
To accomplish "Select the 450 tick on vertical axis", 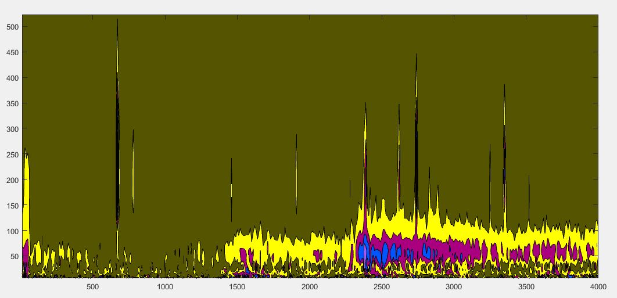I will [x=13, y=52].
